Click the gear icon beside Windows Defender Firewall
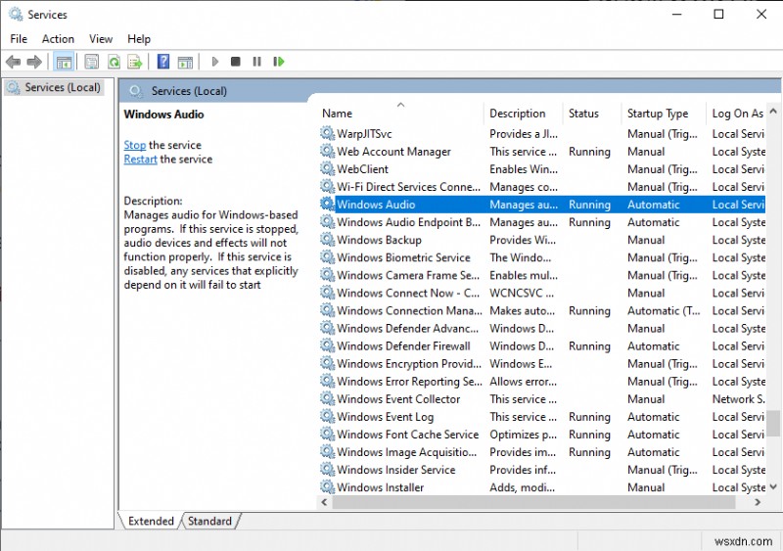This screenshot has height=551, width=783. point(327,345)
